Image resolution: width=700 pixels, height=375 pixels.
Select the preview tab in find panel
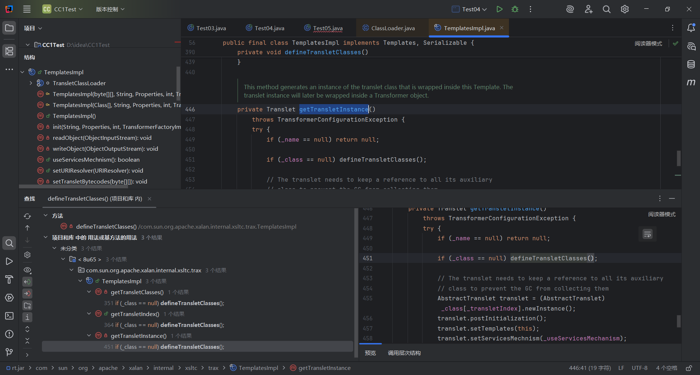[x=370, y=353]
